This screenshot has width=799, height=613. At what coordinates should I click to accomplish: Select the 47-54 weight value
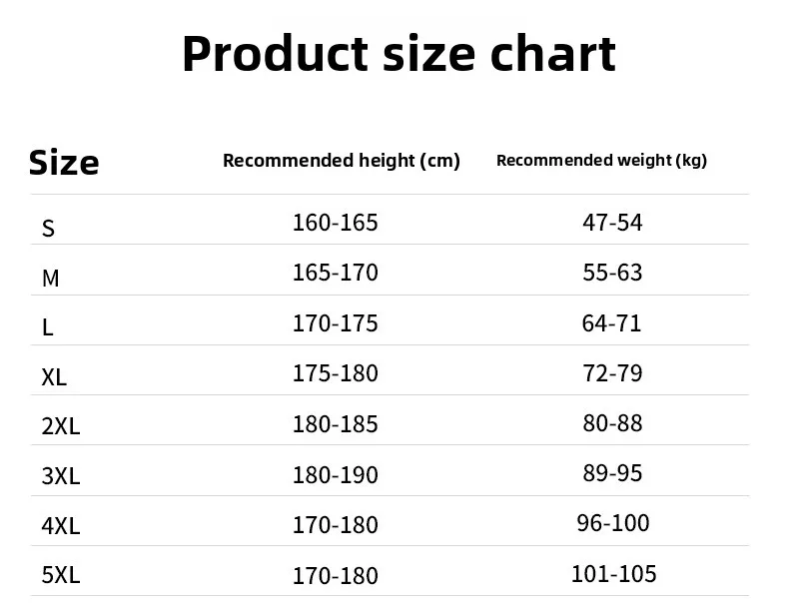(x=612, y=223)
